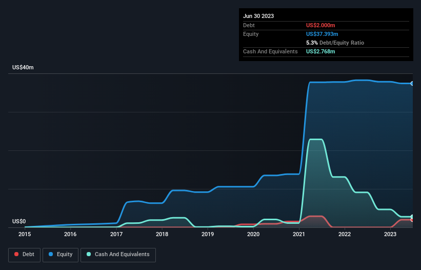This screenshot has height=270, width=421.
Task: Select the 2017 x-axis label
Action: [x=116, y=234]
